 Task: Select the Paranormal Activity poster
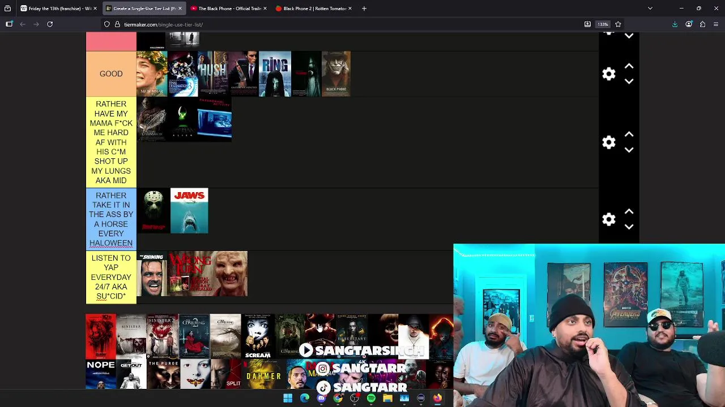coord(215,119)
